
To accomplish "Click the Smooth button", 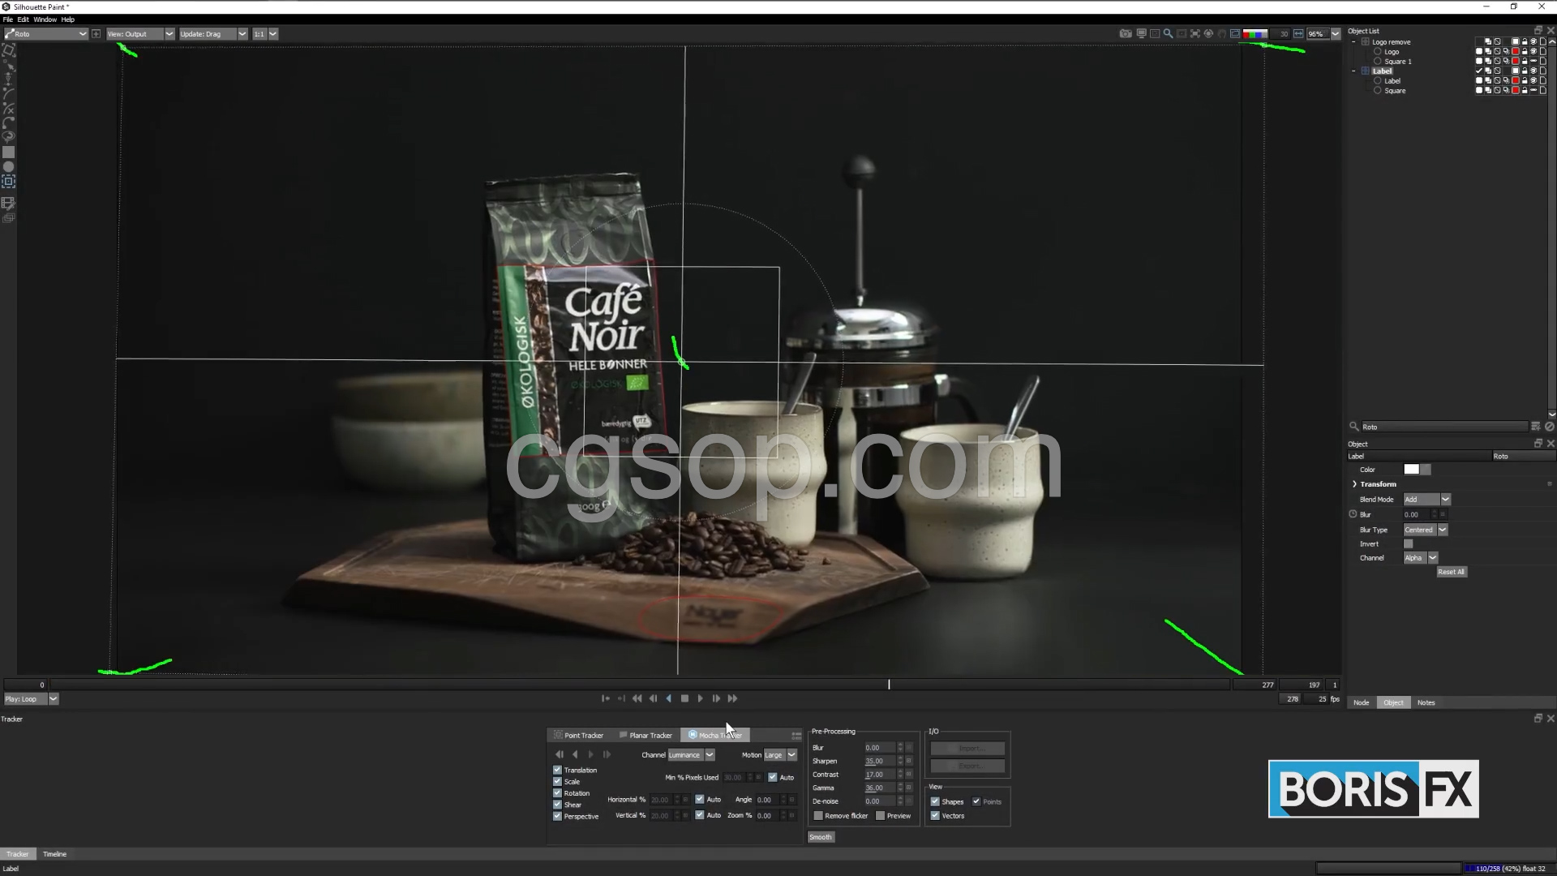I will point(821,837).
